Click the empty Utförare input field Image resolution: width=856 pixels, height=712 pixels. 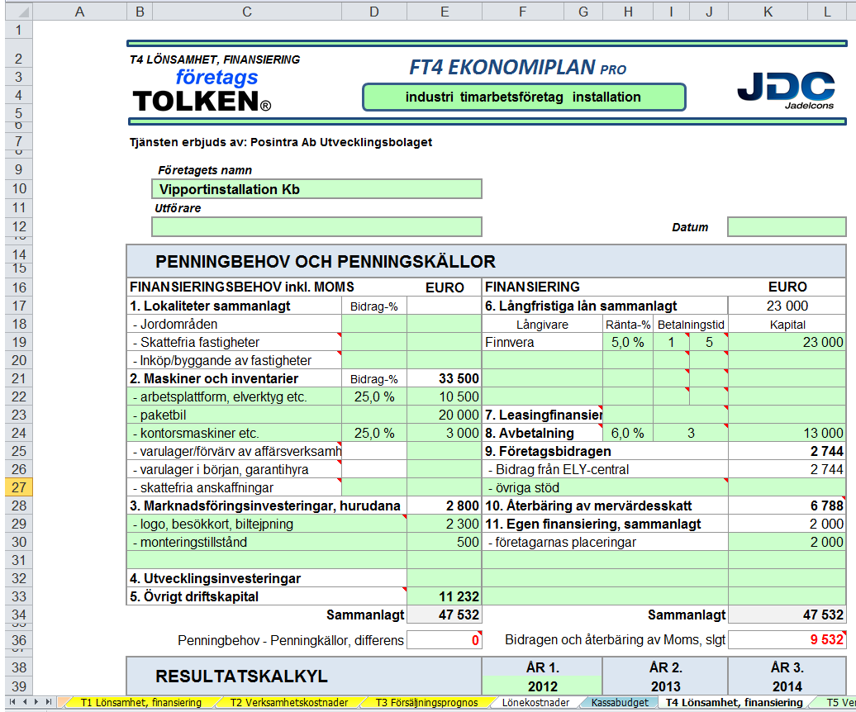pos(316,226)
